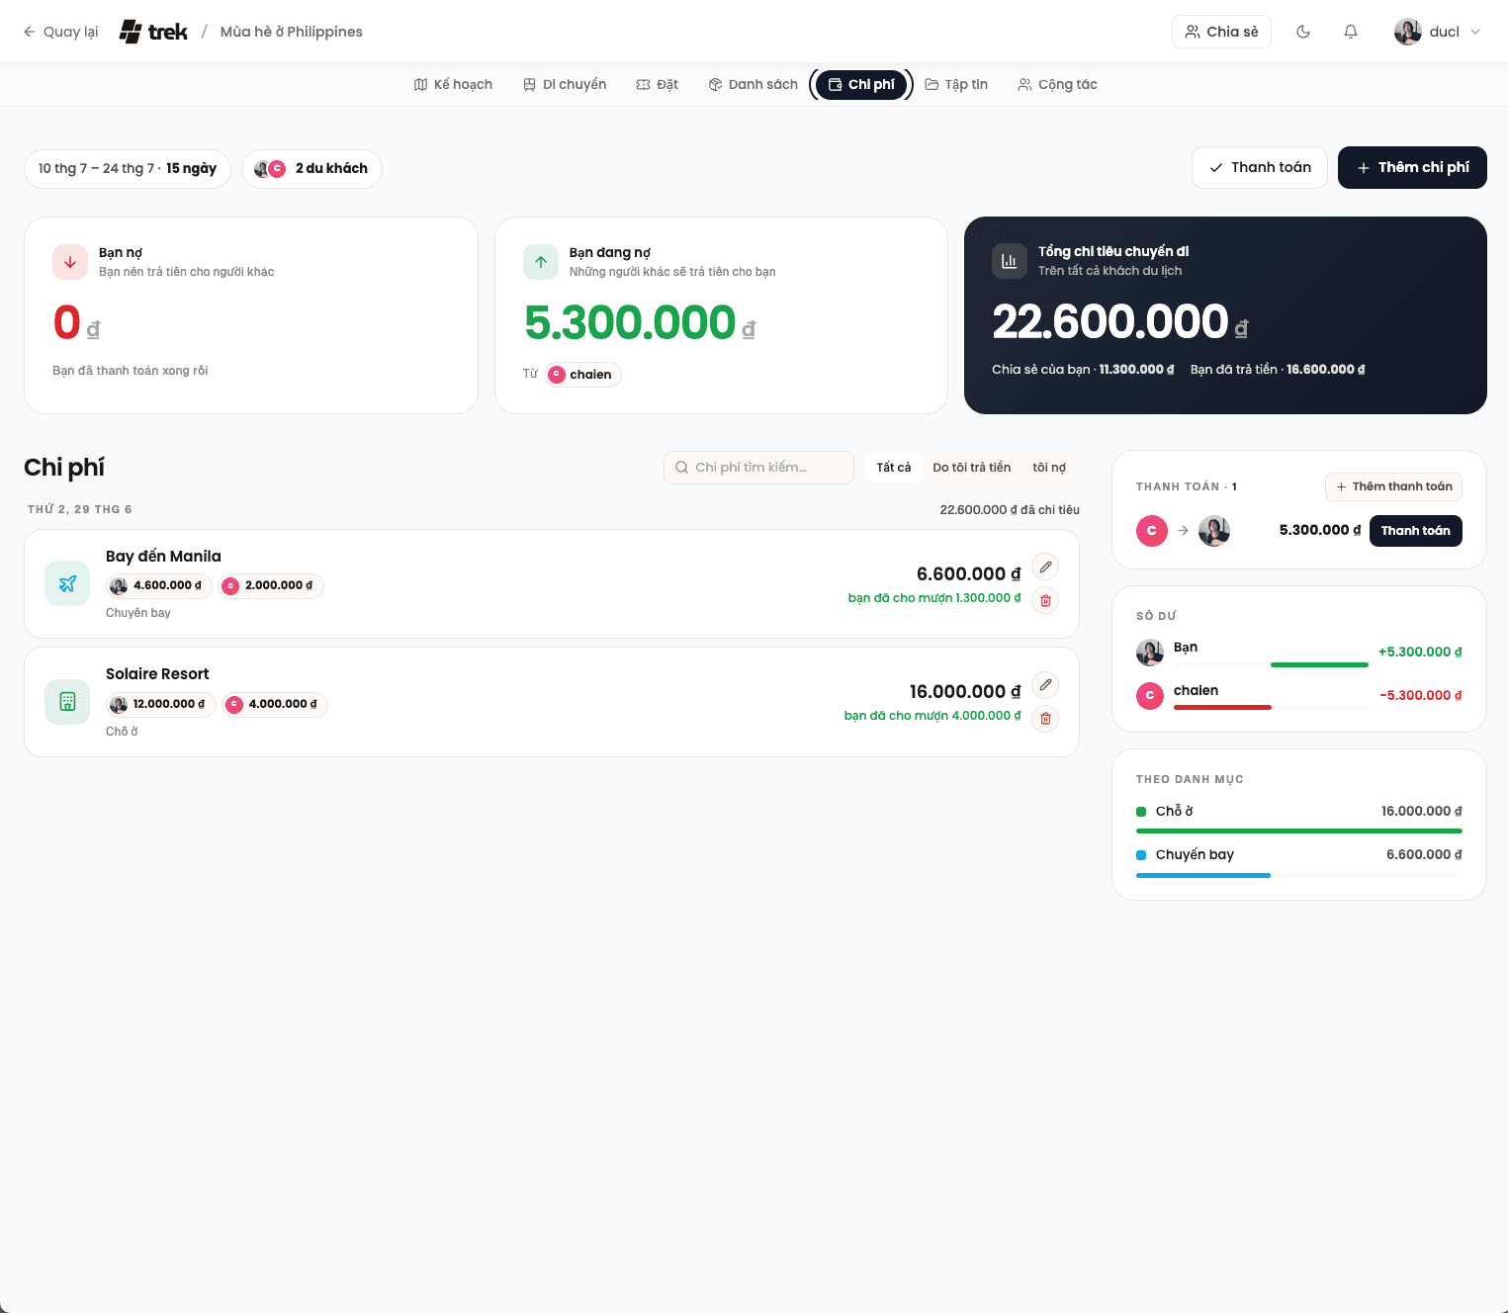
Task: Click the 4.000.000 đ chaien chip
Action: (x=275, y=704)
